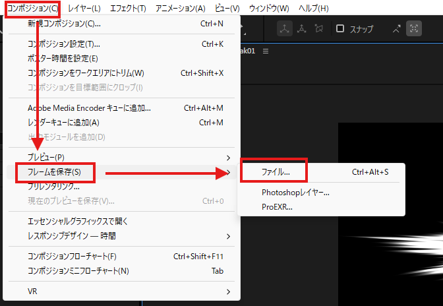Select the world axis mode icon
The height and width of the screenshot is (306, 443).
[302, 28]
